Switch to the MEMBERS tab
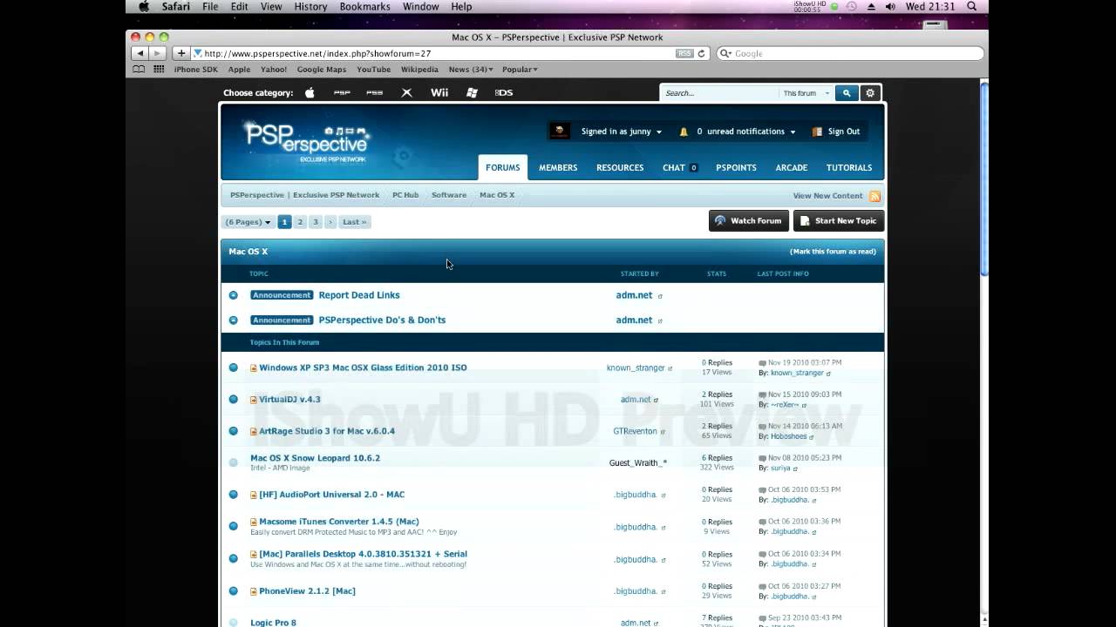 558,168
